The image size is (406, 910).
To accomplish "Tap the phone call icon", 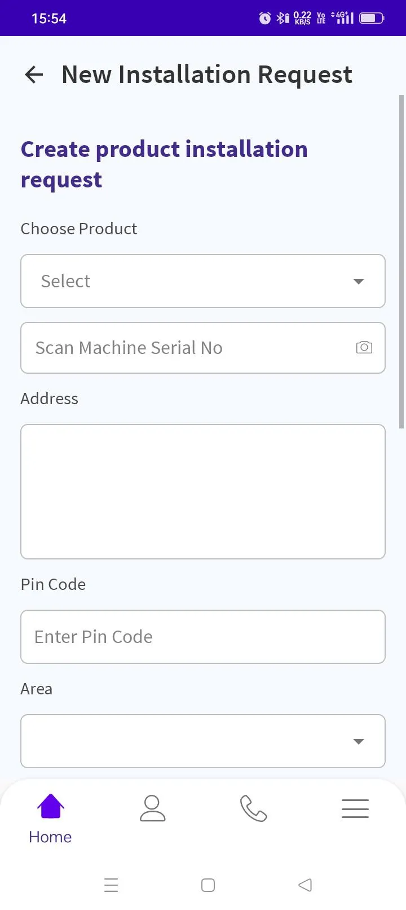I will [x=253, y=808].
